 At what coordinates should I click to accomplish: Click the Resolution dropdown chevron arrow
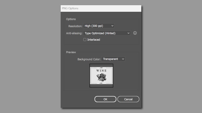click(113, 26)
